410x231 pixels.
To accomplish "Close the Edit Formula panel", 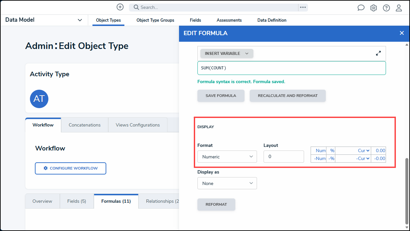I will pos(401,33).
